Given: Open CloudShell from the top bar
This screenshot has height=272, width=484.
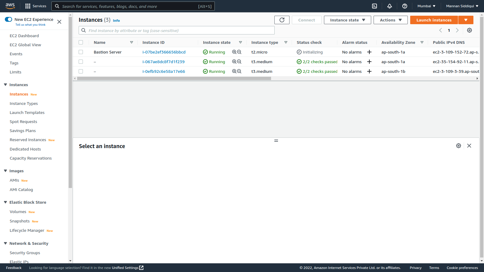Looking at the screenshot, I should coord(374,6).
